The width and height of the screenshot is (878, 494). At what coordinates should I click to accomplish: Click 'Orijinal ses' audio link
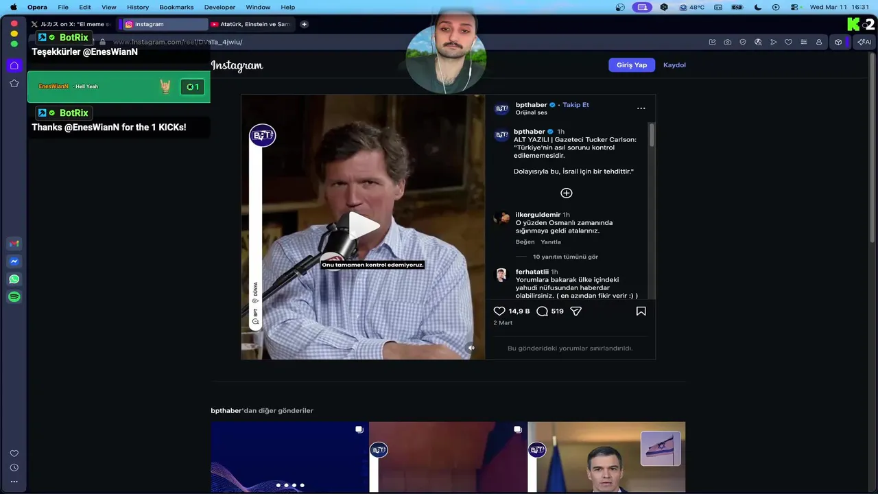tap(532, 113)
